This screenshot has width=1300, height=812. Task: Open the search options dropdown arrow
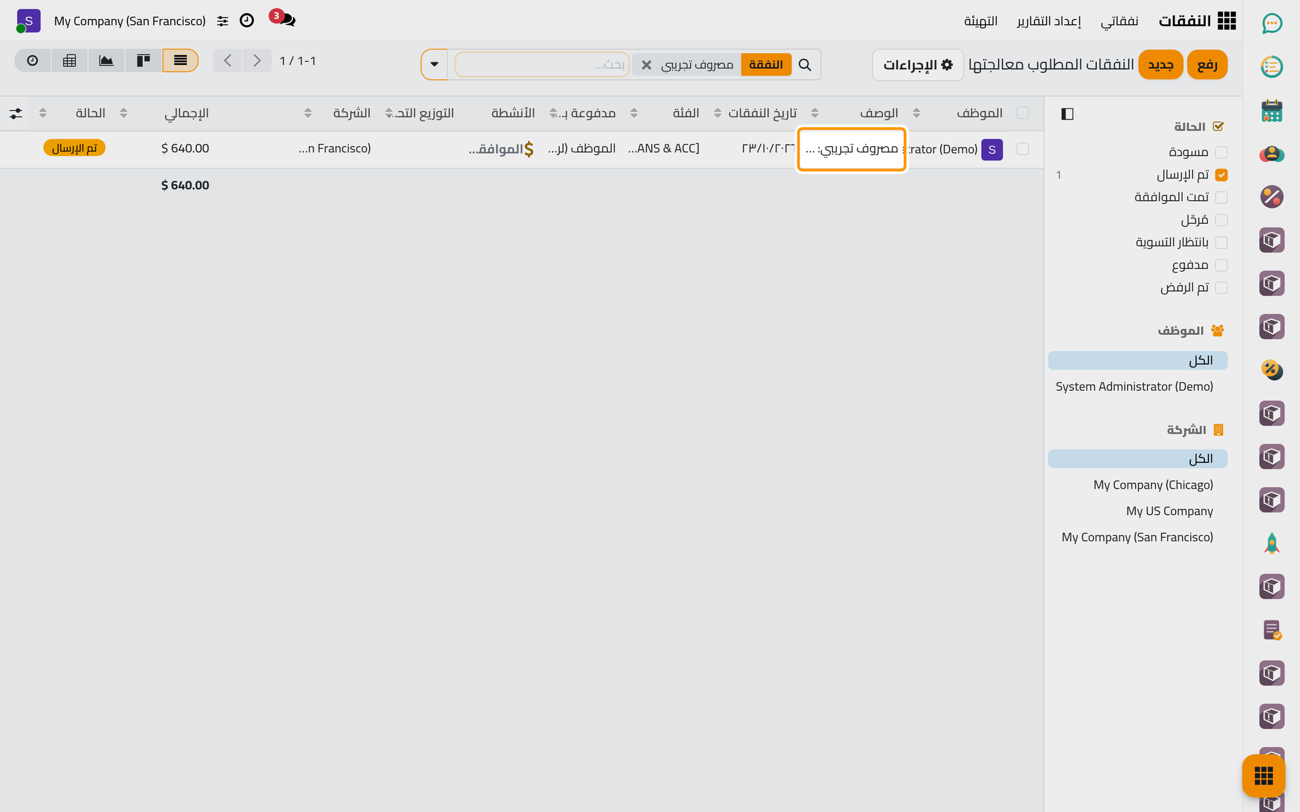point(435,65)
